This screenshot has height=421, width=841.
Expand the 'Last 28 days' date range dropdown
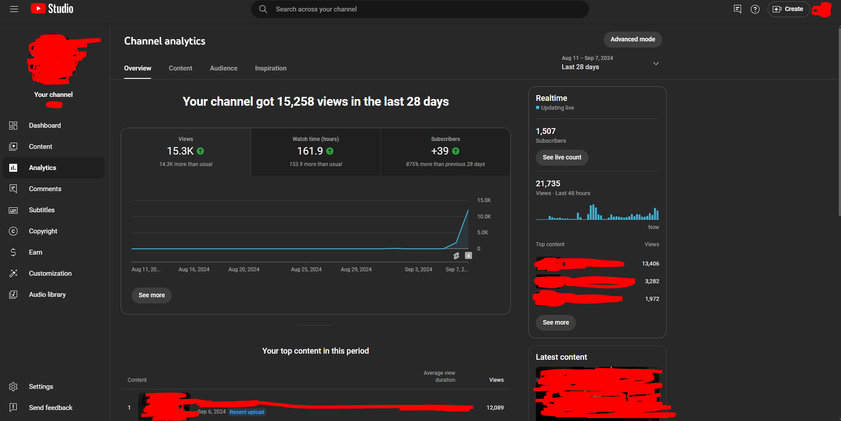(x=610, y=63)
